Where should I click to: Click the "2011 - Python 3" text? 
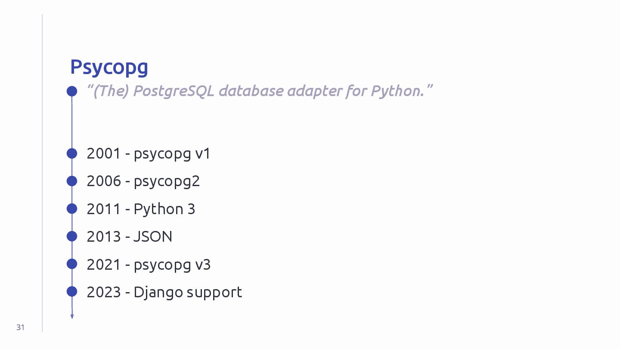coord(141,209)
